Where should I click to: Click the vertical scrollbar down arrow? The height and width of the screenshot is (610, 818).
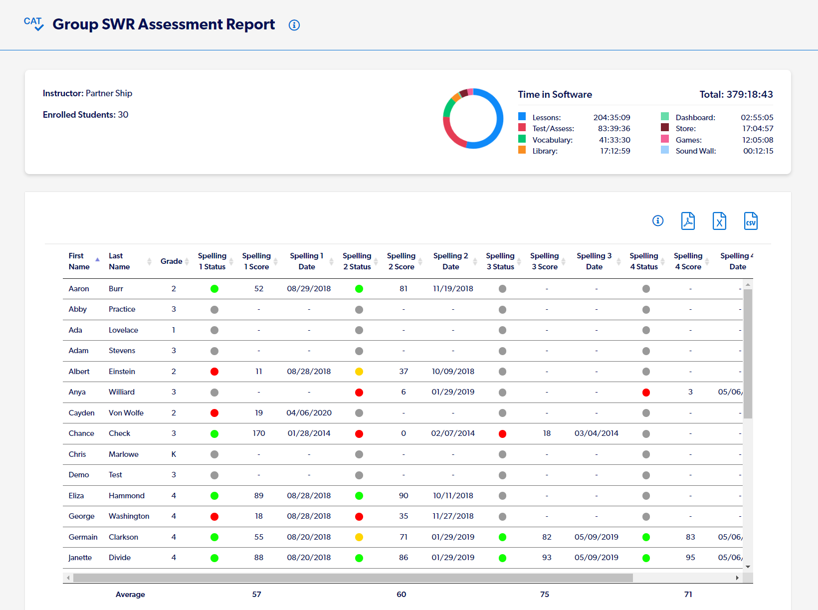coord(748,567)
